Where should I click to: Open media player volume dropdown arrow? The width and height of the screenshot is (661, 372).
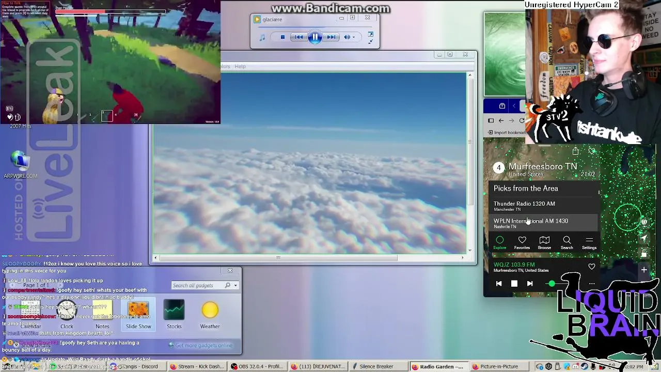coord(354,37)
